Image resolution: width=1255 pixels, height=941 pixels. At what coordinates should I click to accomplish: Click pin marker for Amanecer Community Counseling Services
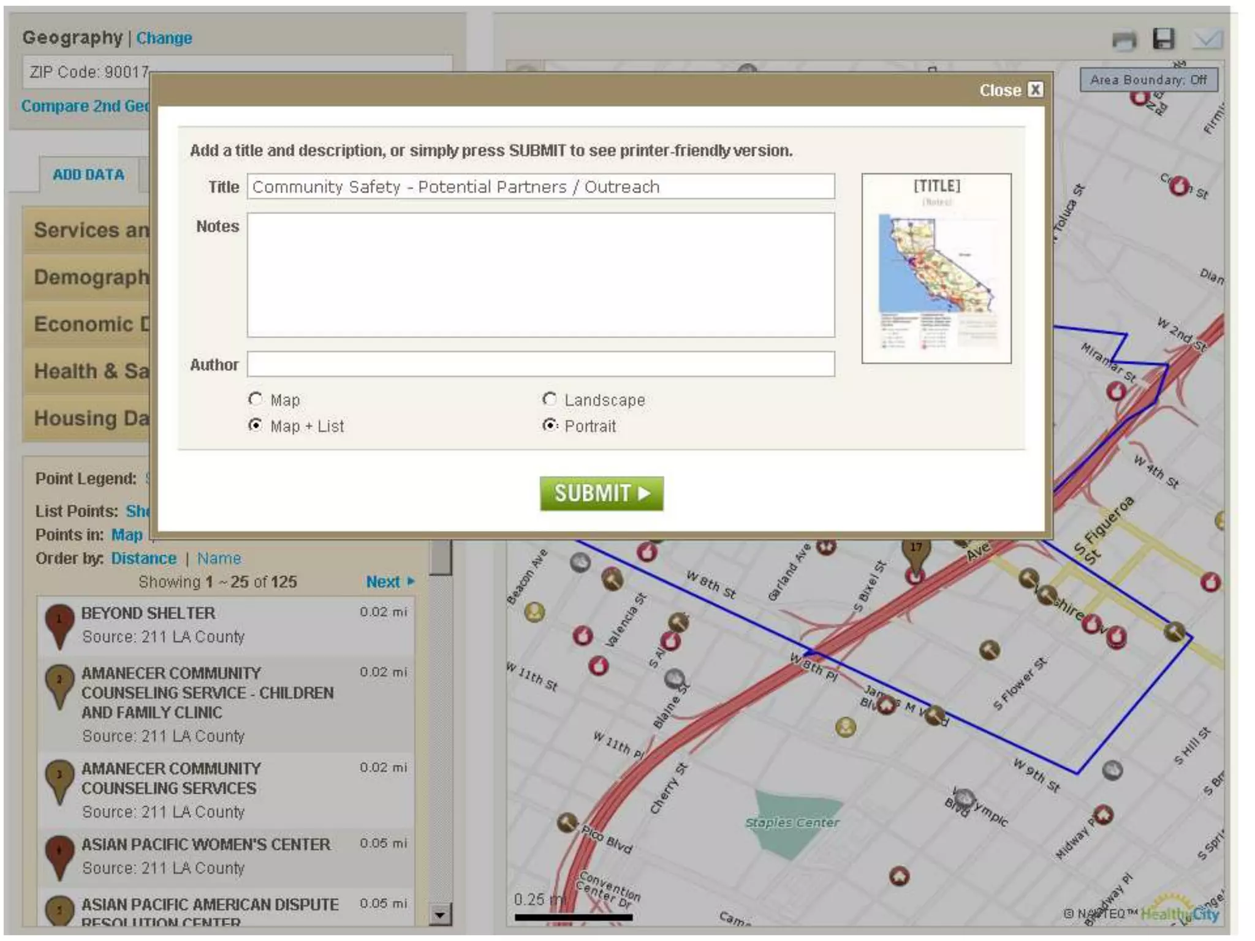coord(59,782)
